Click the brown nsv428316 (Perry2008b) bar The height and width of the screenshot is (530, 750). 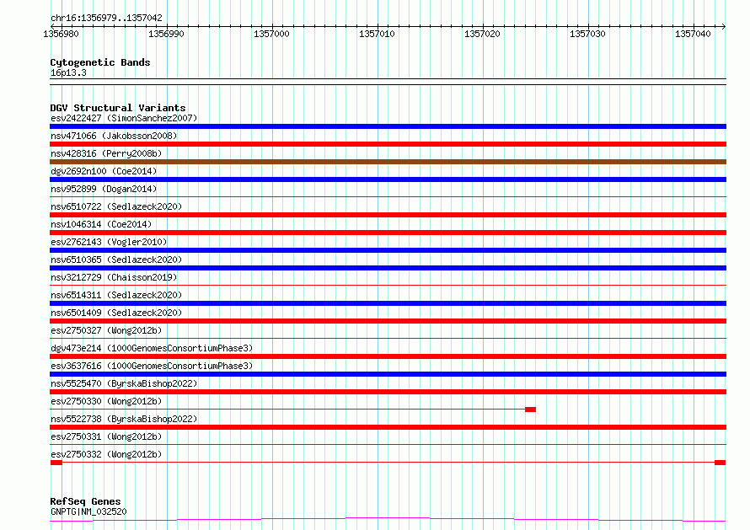[388, 162]
